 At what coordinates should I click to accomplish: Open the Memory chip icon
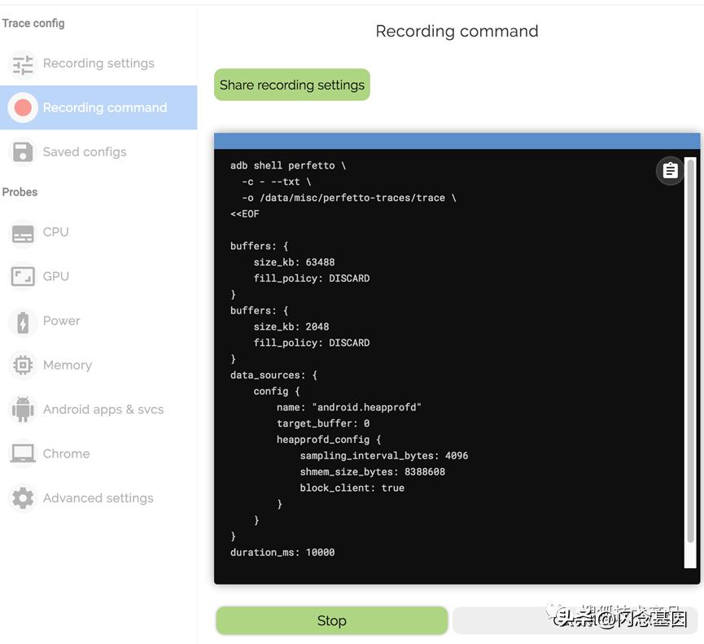(x=23, y=365)
